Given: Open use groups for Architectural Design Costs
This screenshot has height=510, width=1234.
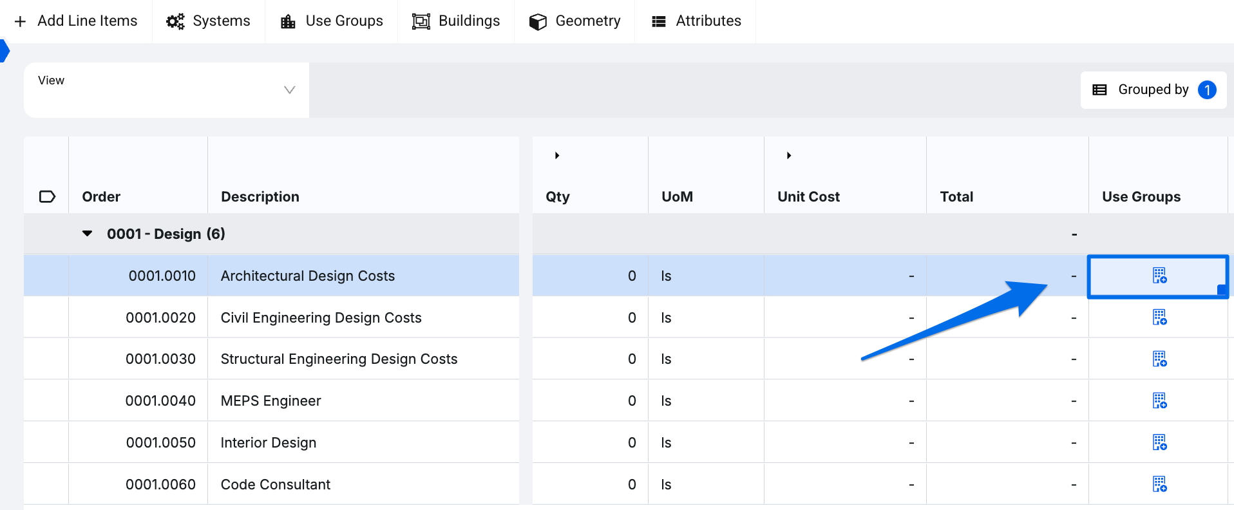Looking at the screenshot, I should 1159,276.
